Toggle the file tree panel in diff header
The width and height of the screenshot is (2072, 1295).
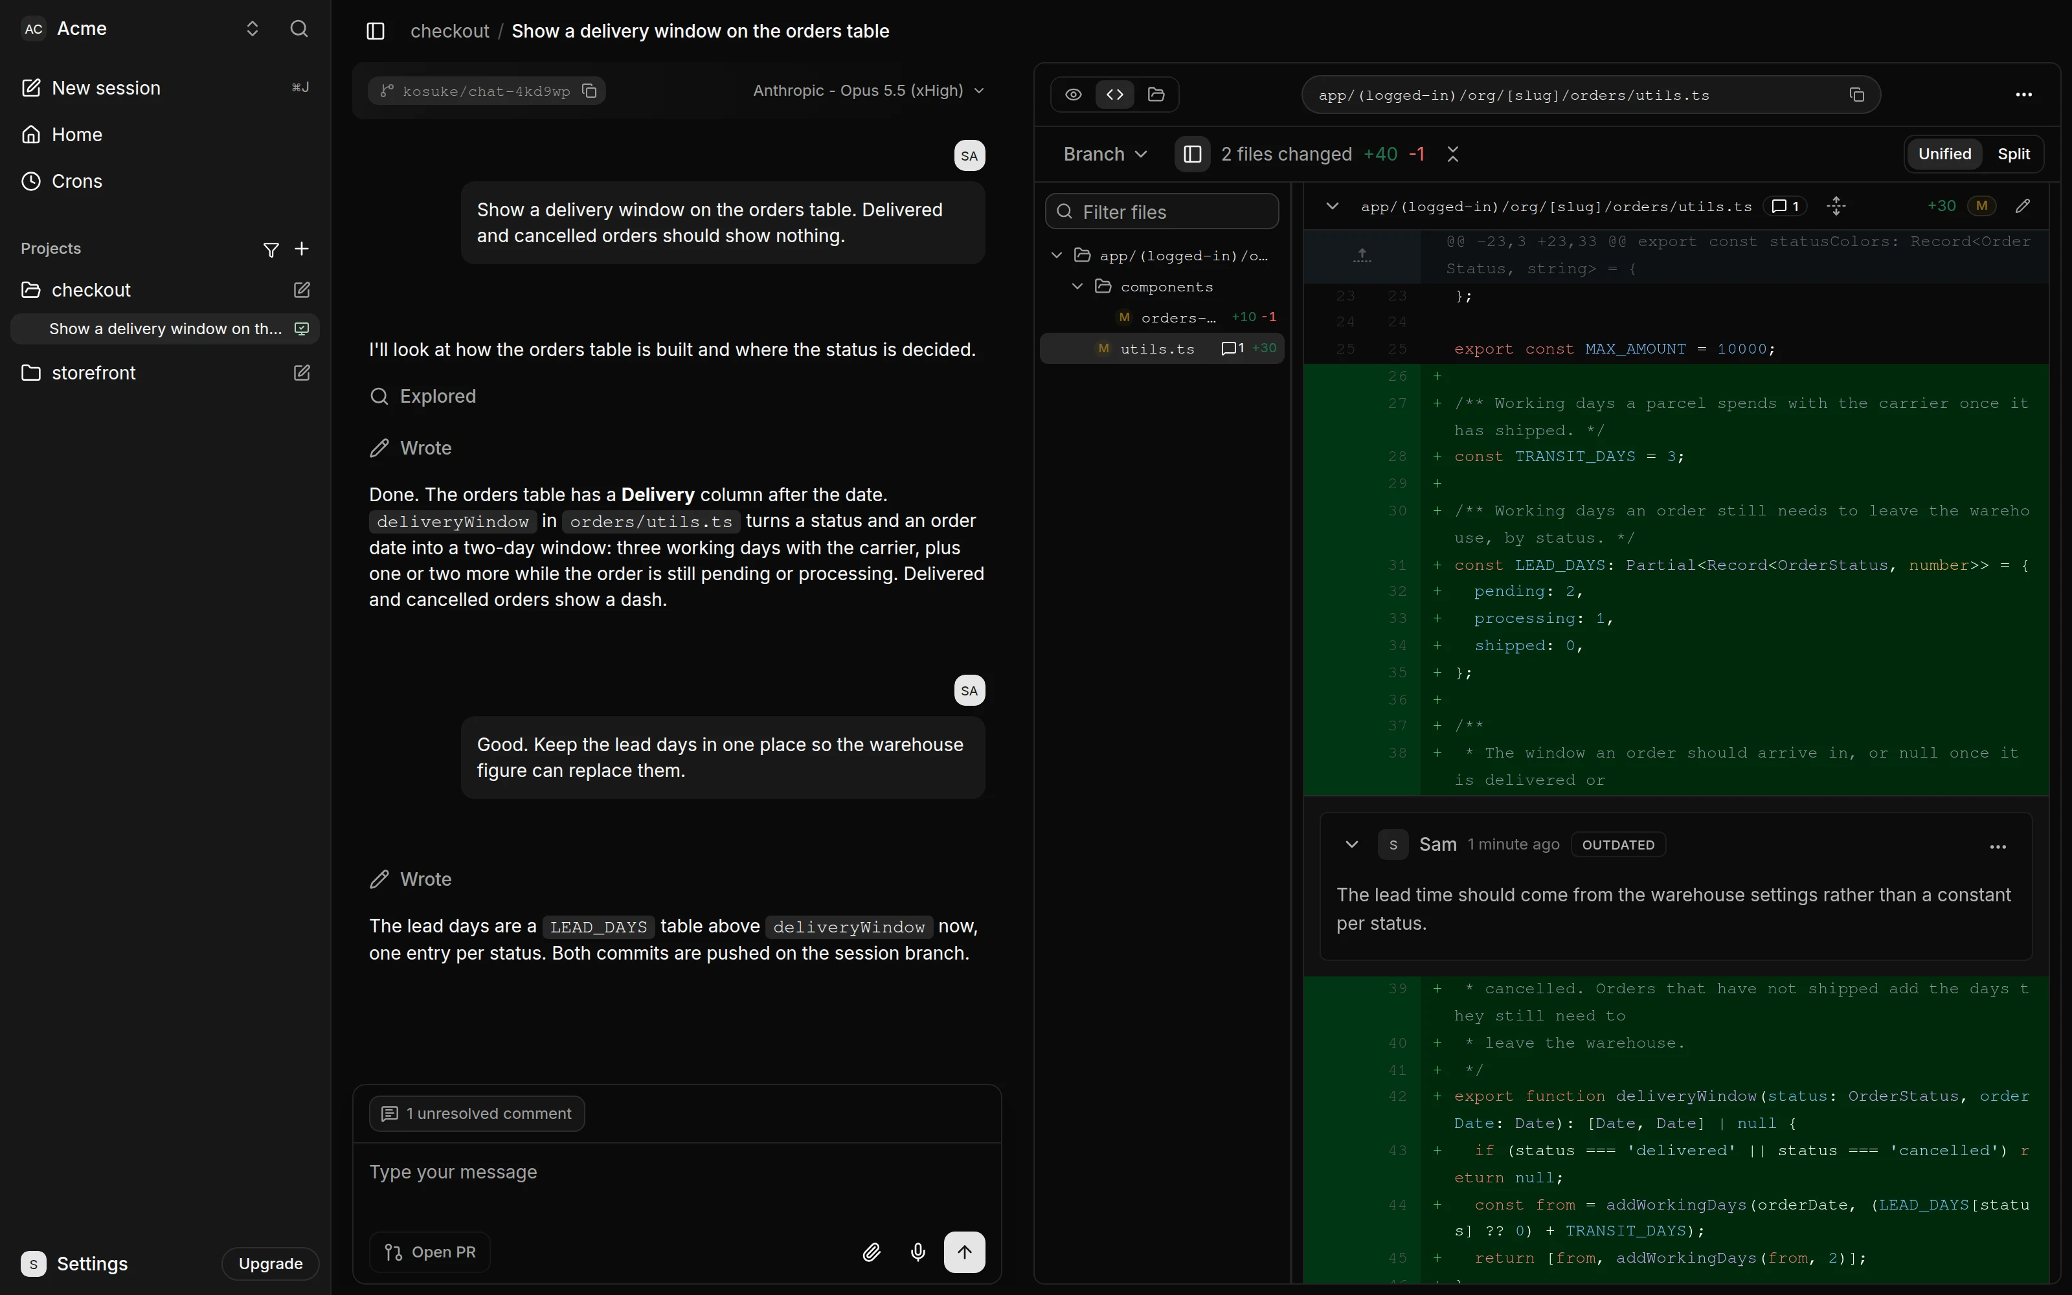tap(1192, 154)
